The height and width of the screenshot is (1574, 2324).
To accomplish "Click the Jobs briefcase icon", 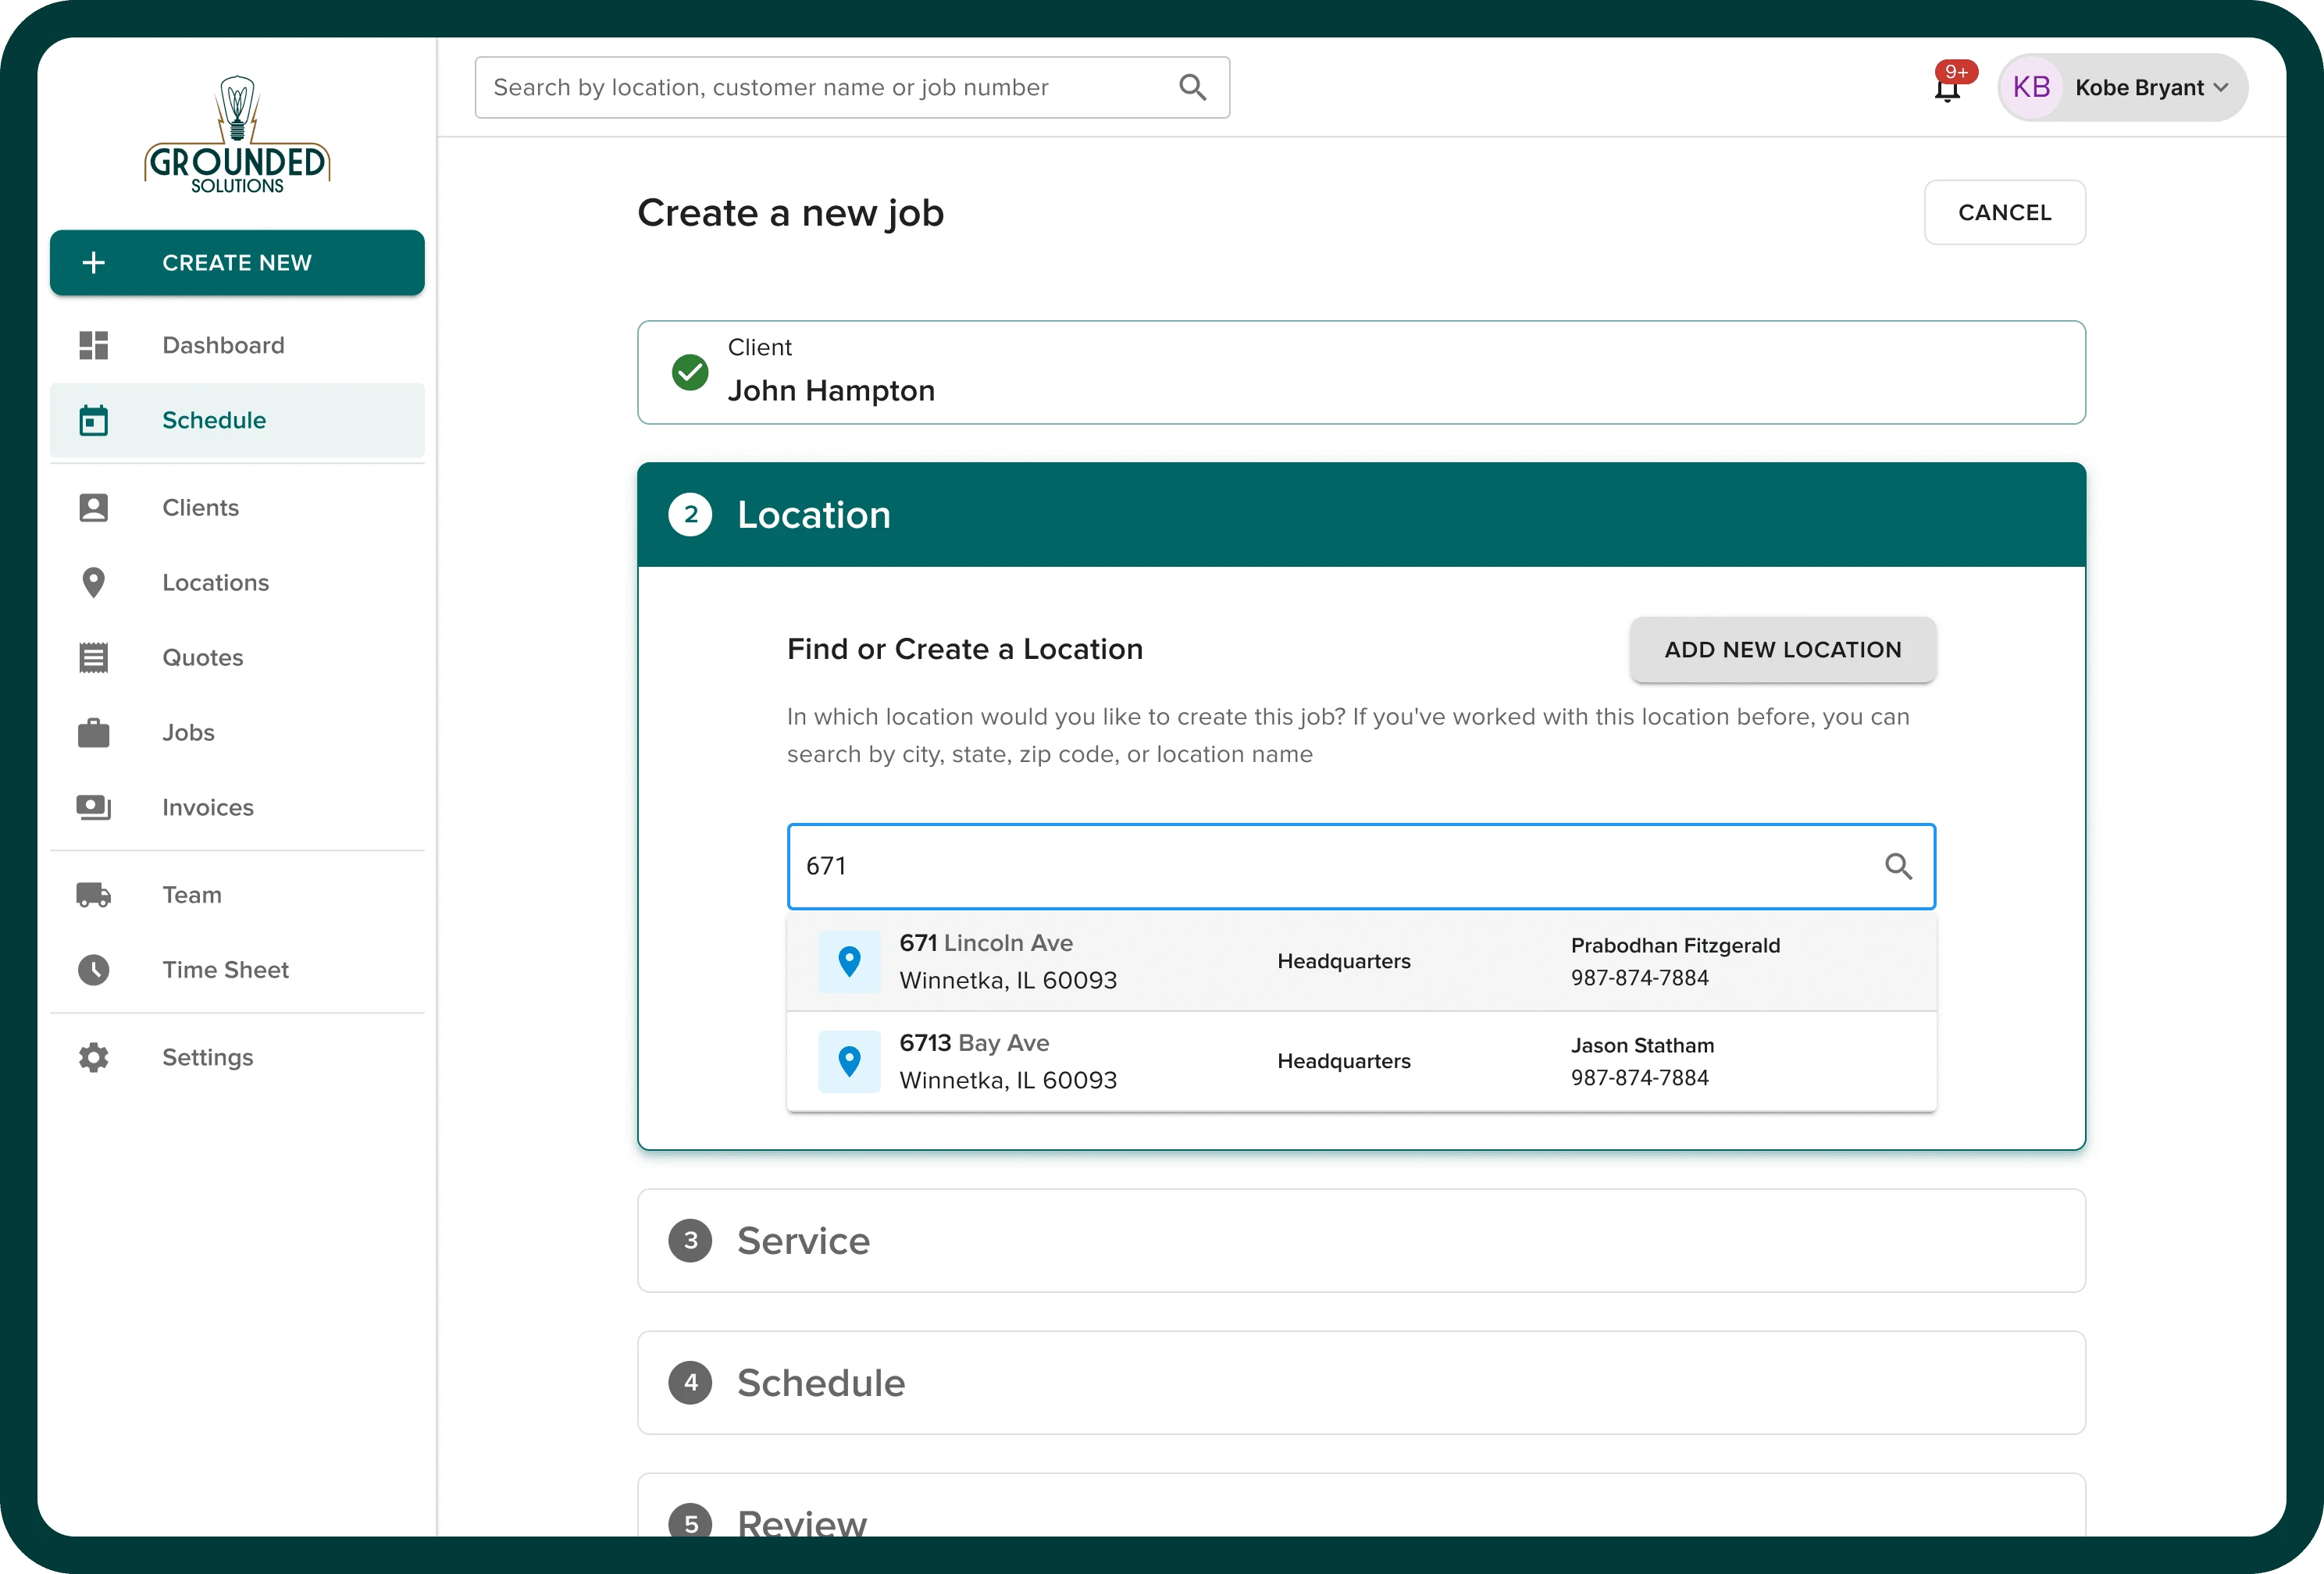I will pyautogui.click(x=94, y=733).
